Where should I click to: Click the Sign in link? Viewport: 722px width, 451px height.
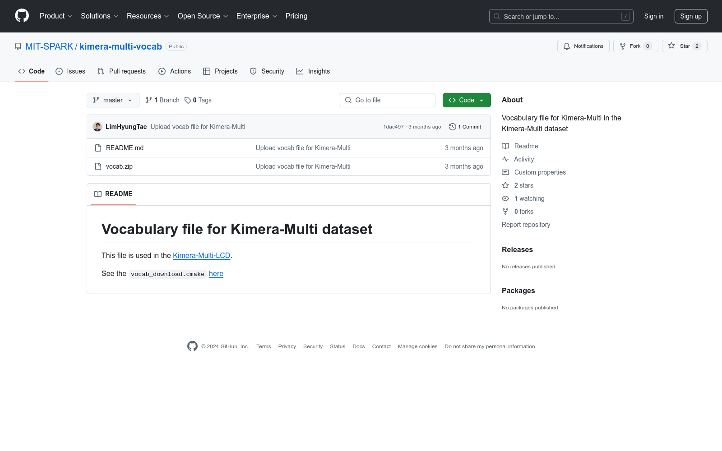tap(654, 16)
